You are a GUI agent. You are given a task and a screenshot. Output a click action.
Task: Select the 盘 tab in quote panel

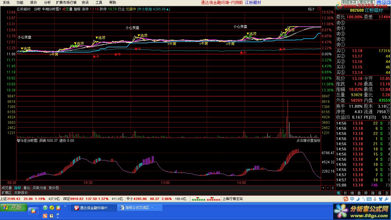(359, 193)
